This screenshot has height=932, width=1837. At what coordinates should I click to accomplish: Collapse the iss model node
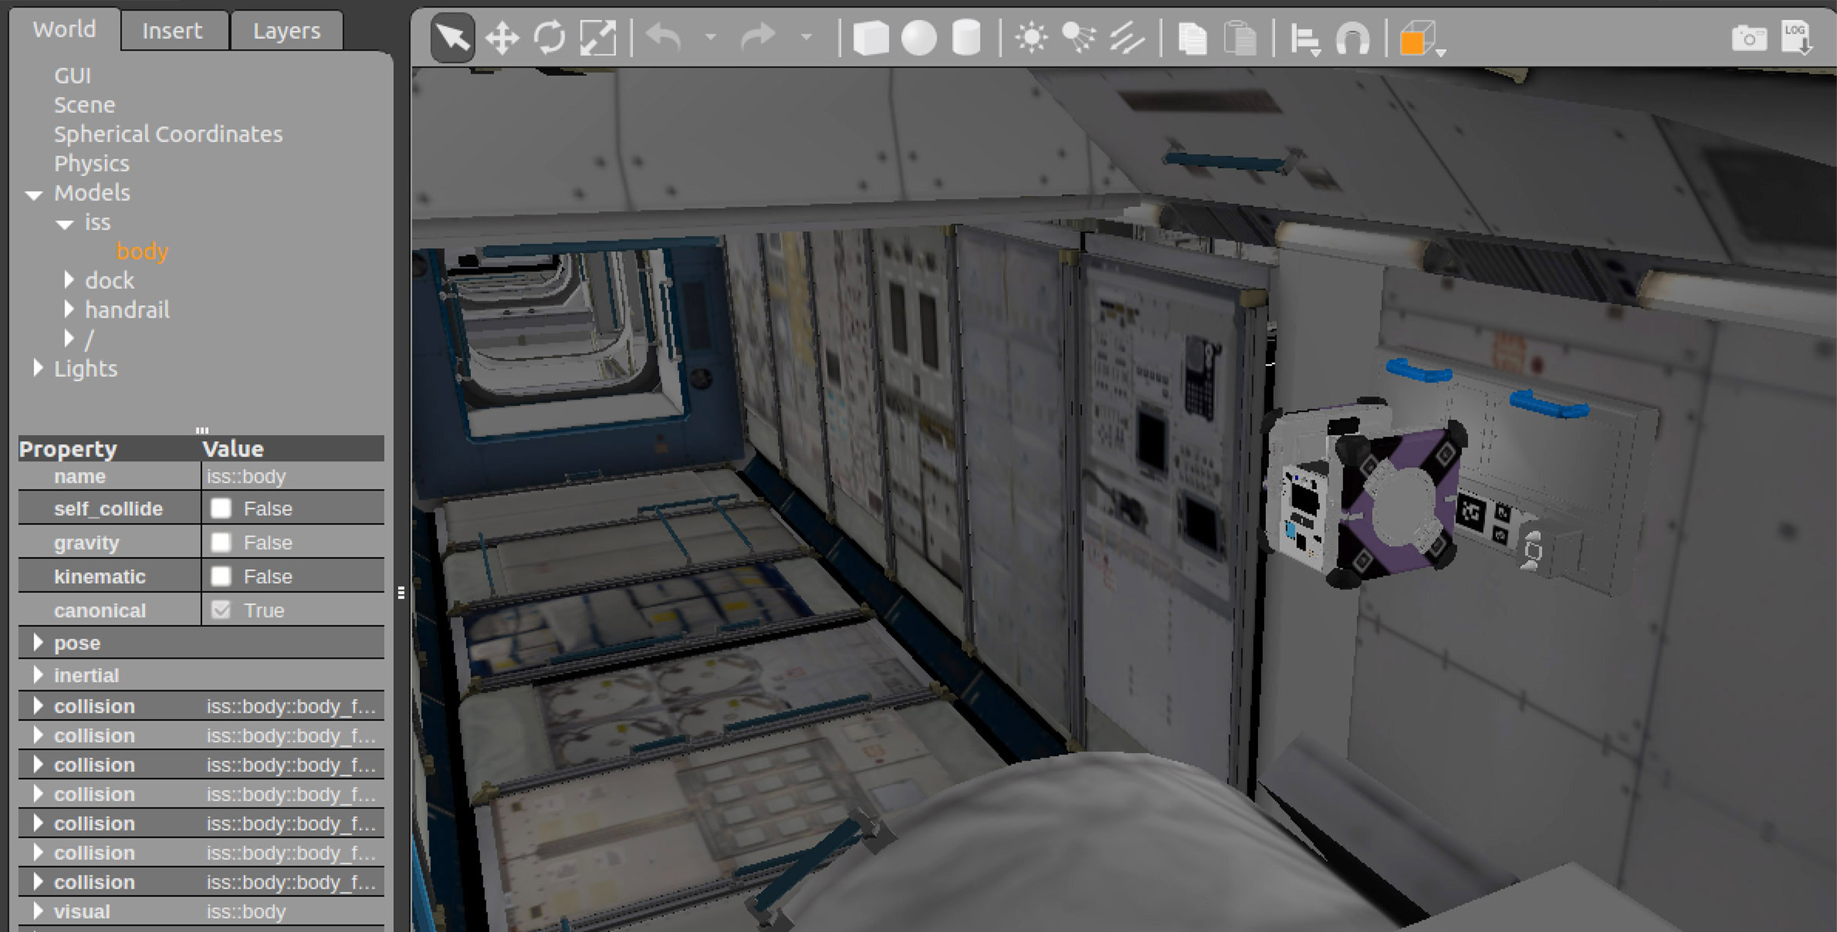tap(65, 224)
